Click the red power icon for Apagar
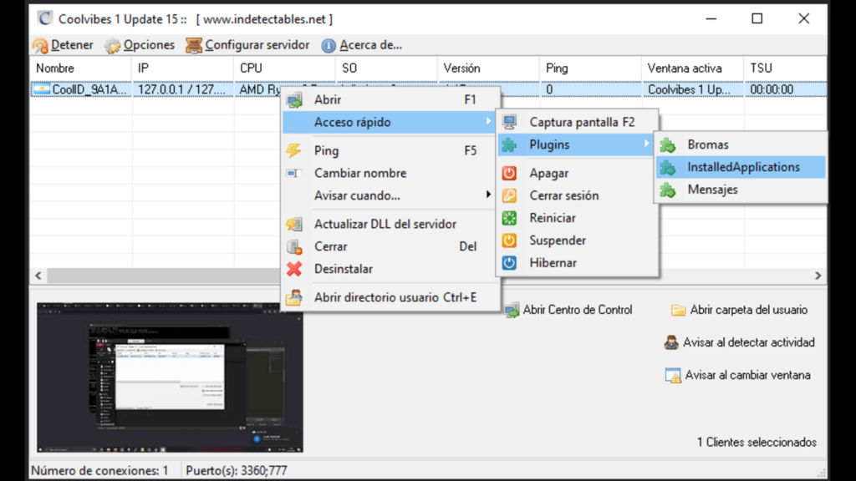This screenshot has height=481, width=856. pos(509,173)
